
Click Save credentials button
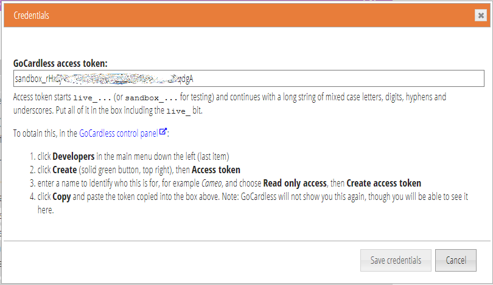(396, 260)
